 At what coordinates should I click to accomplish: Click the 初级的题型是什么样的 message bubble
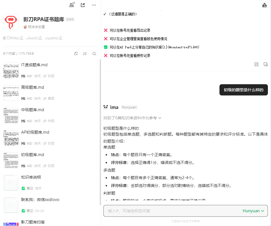(243, 90)
